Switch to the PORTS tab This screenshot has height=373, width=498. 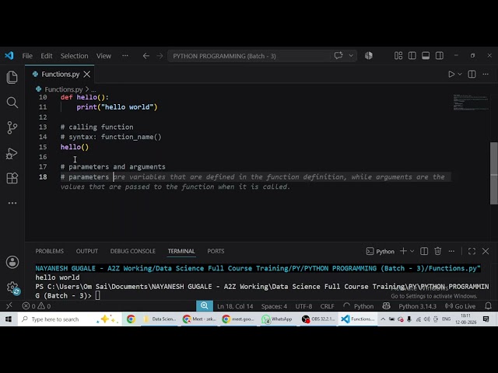[216, 251]
